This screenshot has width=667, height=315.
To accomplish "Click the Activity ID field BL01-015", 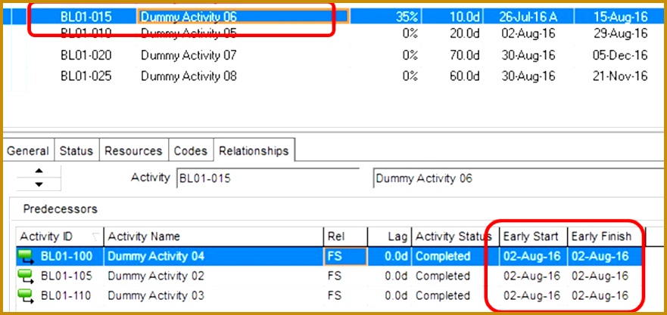I will [268, 178].
